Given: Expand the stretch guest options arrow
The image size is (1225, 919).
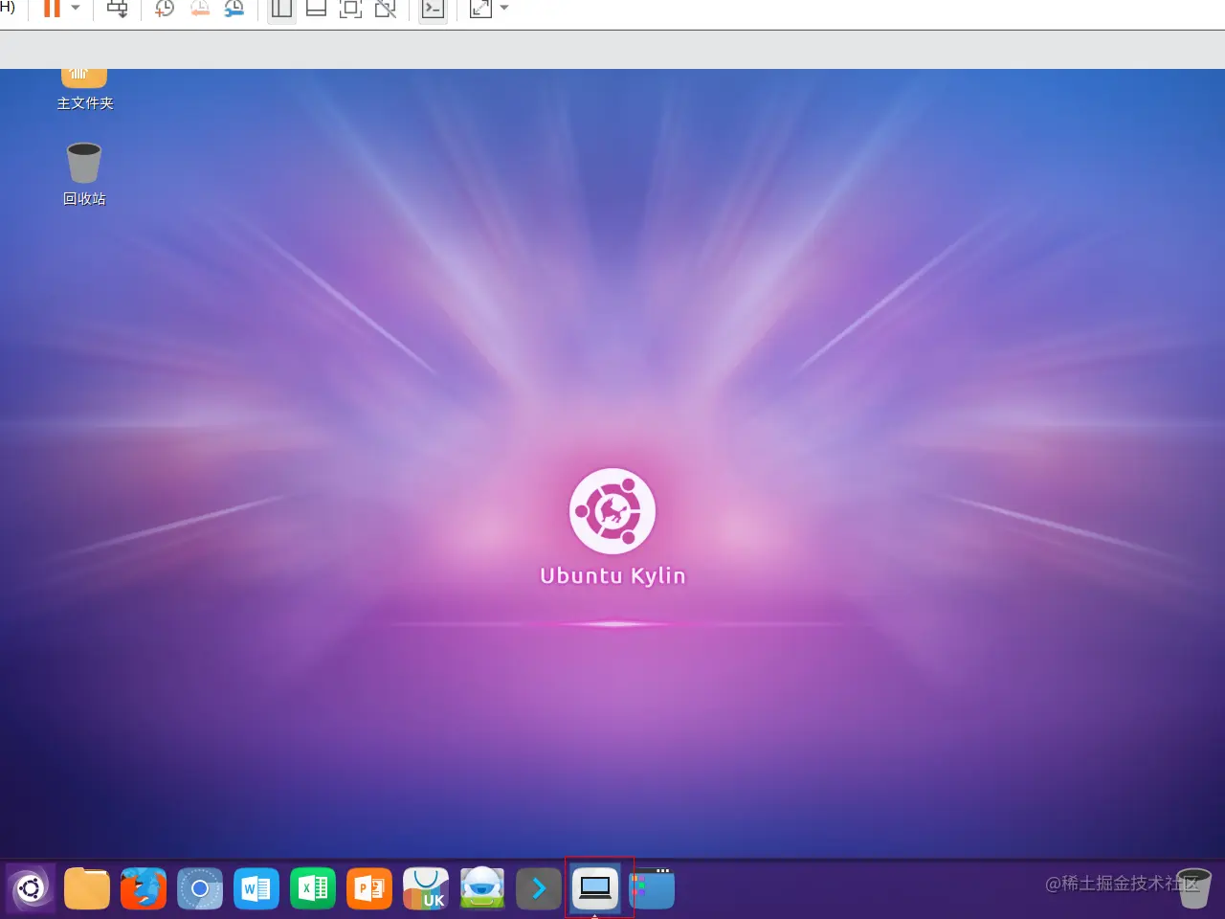Looking at the screenshot, I should tap(504, 9).
